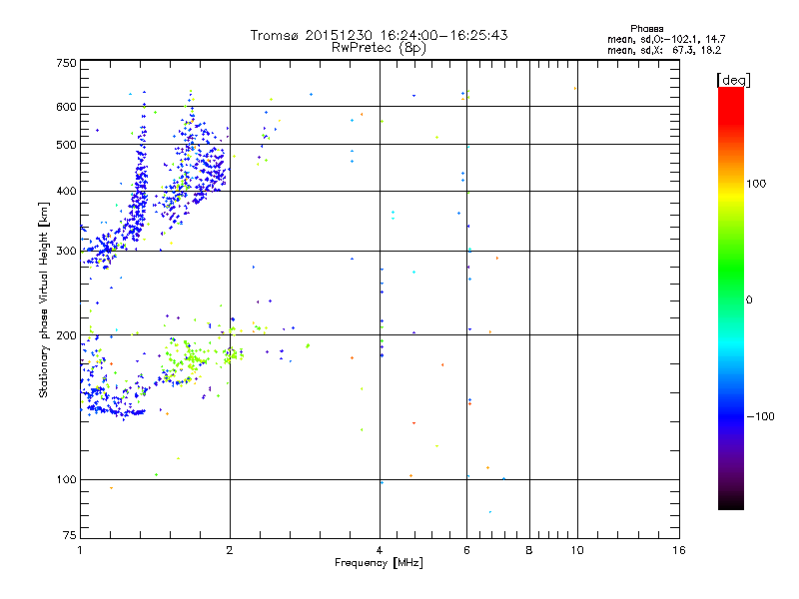Click the "[deg]" colorbar unit label

click(733, 80)
